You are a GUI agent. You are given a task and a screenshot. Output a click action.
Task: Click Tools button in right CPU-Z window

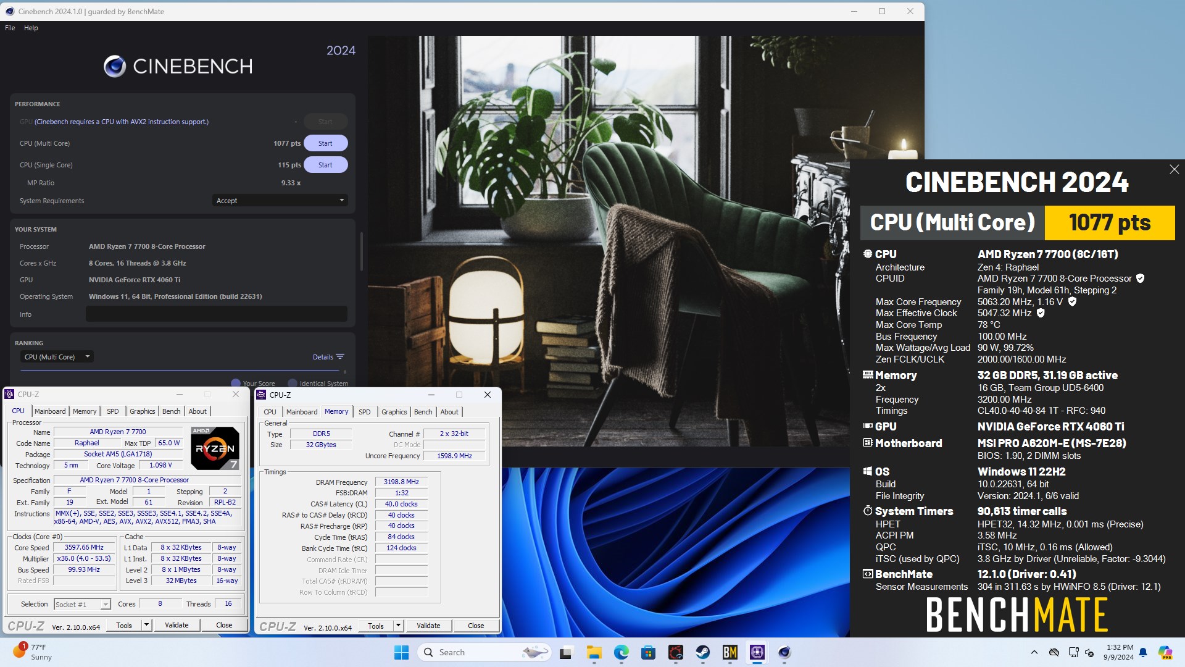[x=376, y=626]
